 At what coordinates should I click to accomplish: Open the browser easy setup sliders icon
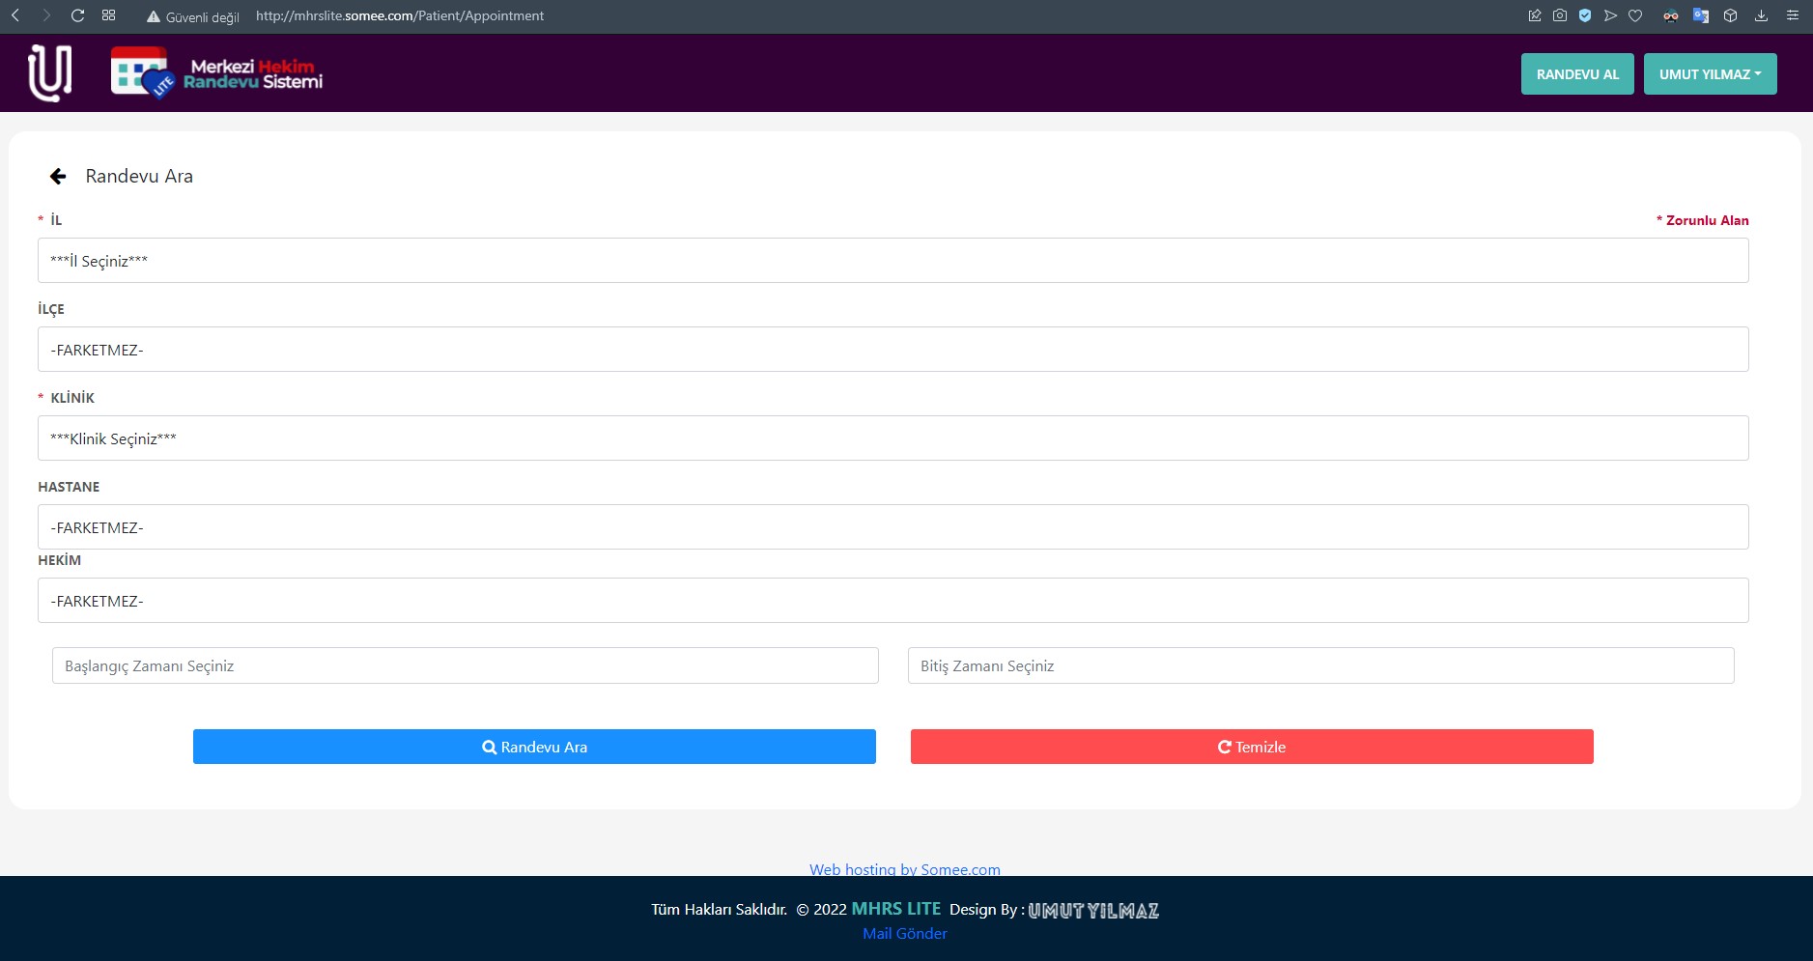point(1792,15)
